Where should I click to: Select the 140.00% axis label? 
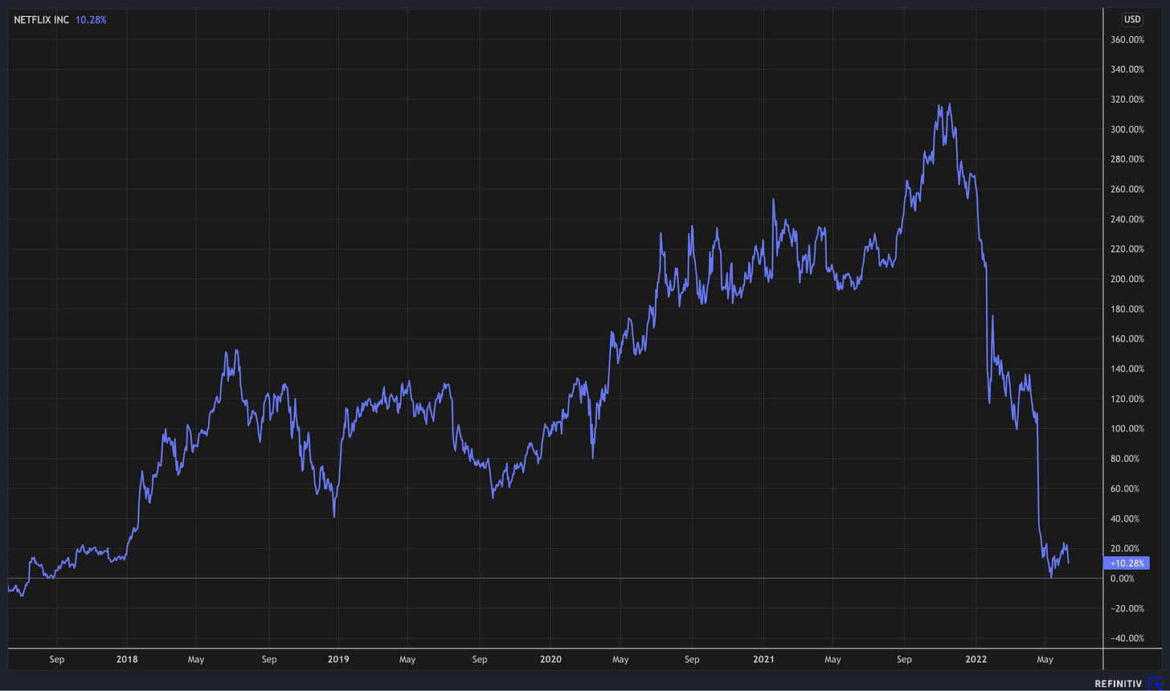tap(1127, 369)
